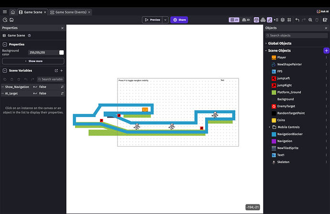Open the layers panel icon

(x=283, y=20)
